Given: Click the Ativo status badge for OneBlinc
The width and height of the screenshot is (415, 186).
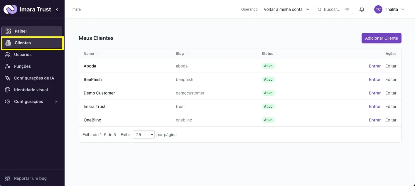Looking at the screenshot, I should [268, 120].
